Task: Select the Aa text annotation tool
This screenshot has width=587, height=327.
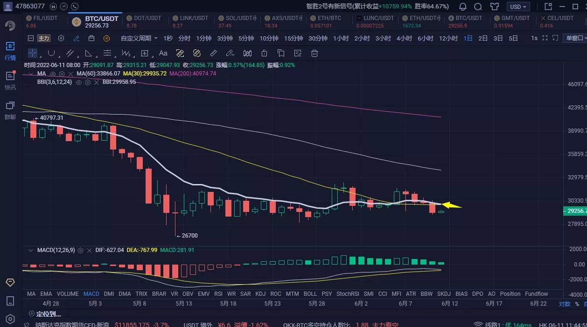Action: pos(163,53)
